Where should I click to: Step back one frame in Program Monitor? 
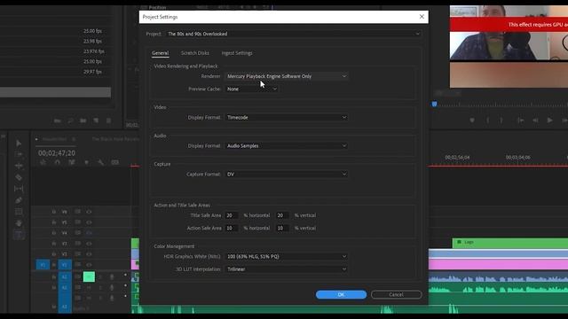[x=535, y=121]
